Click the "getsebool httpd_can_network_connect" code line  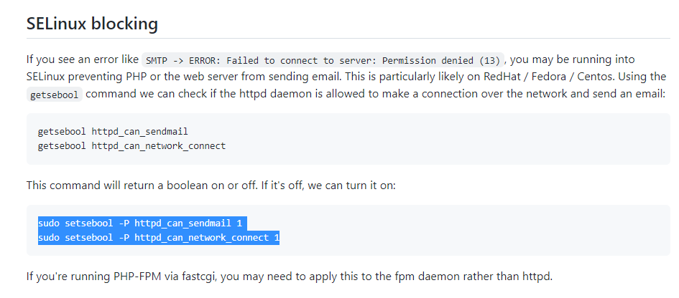pyautogui.click(x=131, y=145)
